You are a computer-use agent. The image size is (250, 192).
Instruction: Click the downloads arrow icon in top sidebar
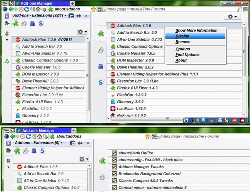(x=7, y=33)
